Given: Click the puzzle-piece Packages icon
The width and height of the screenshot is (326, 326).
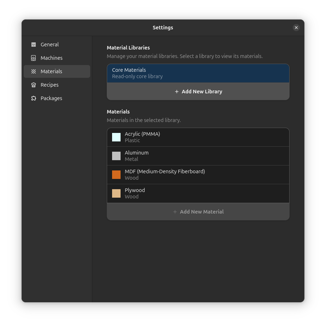Looking at the screenshot, I should pos(34,98).
